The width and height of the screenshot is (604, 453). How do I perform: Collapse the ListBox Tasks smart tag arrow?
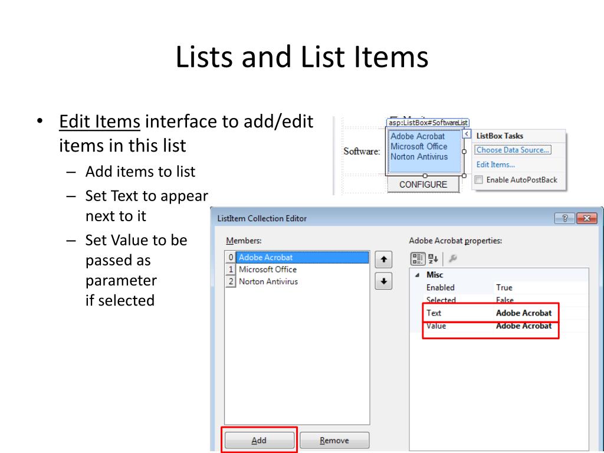pyautogui.click(x=467, y=134)
